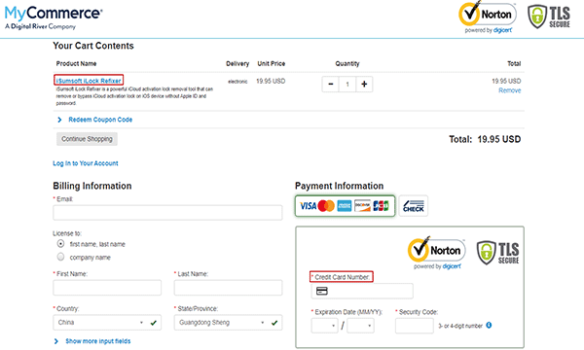The width and height of the screenshot is (584, 350).
Task: Open the expiration year dropdown
Action: (x=360, y=326)
